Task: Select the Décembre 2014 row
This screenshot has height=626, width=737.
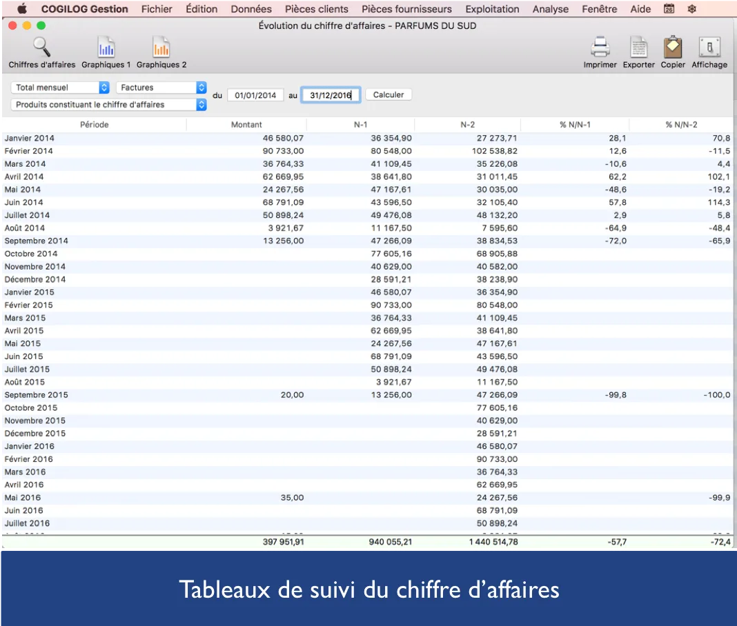Action: pos(368,279)
